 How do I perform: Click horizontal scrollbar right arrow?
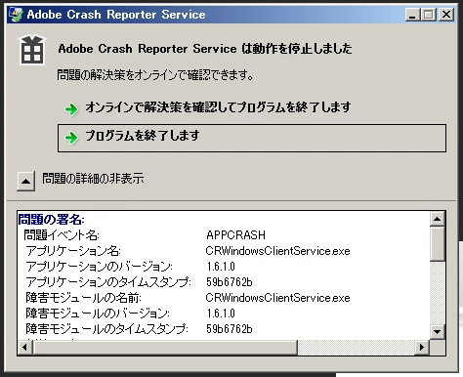[x=422, y=348]
